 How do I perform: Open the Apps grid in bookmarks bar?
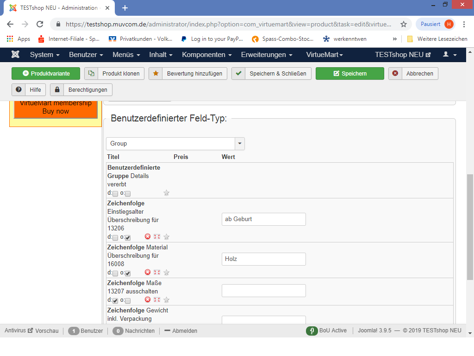click(x=10, y=39)
